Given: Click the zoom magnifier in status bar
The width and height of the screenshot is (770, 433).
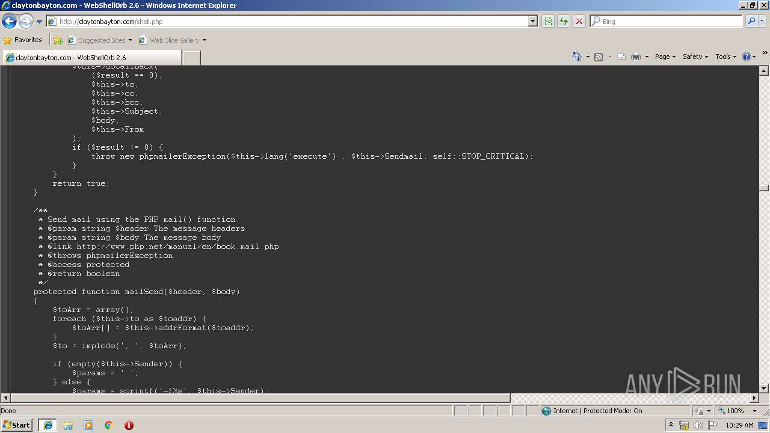Looking at the screenshot, I should pyautogui.click(x=721, y=411).
